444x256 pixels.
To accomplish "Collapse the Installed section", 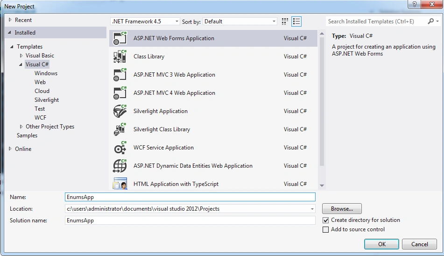I will click(x=9, y=33).
